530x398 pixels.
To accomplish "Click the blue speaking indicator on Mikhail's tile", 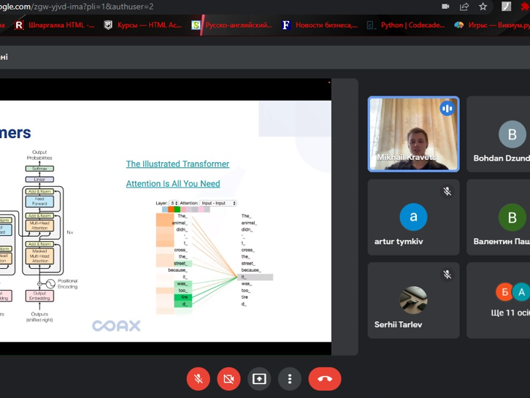I will [x=447, y=109].
